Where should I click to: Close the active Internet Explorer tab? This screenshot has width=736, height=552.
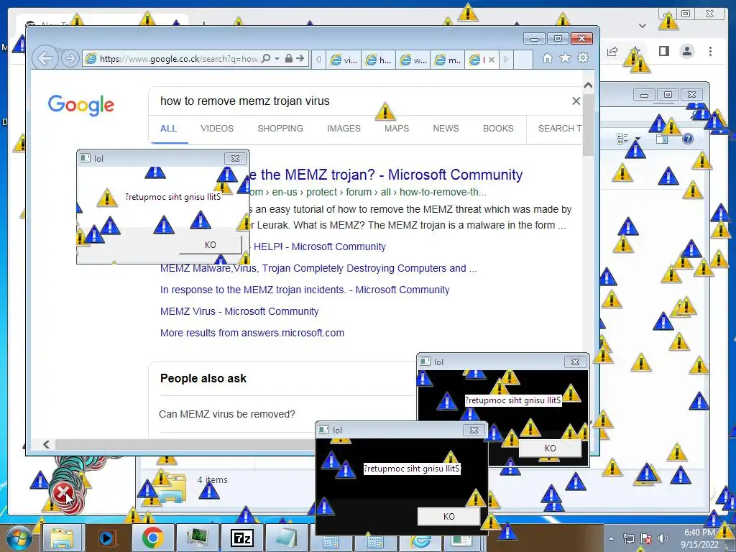tap(492, 60)
